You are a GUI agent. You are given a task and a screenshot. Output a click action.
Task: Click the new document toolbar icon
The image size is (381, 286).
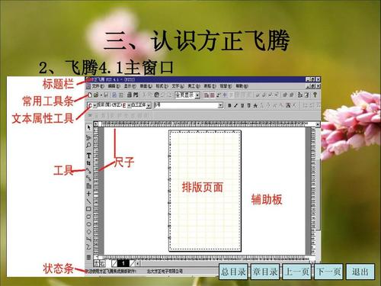pos(90,95)
